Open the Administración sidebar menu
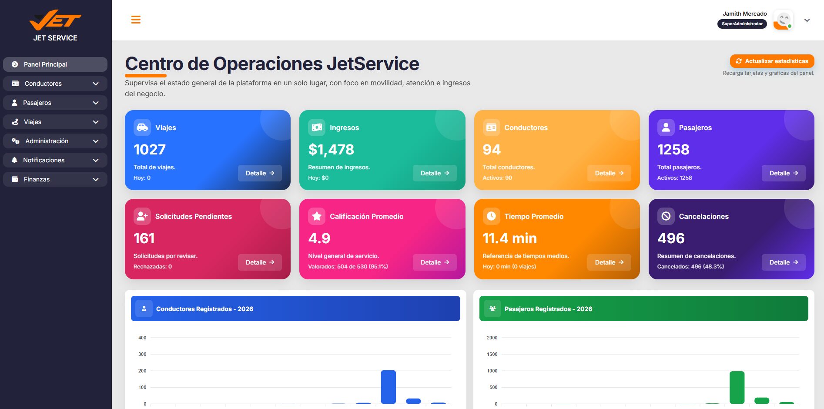The width and height of the screenshot is (824, 409). (55, 141)
